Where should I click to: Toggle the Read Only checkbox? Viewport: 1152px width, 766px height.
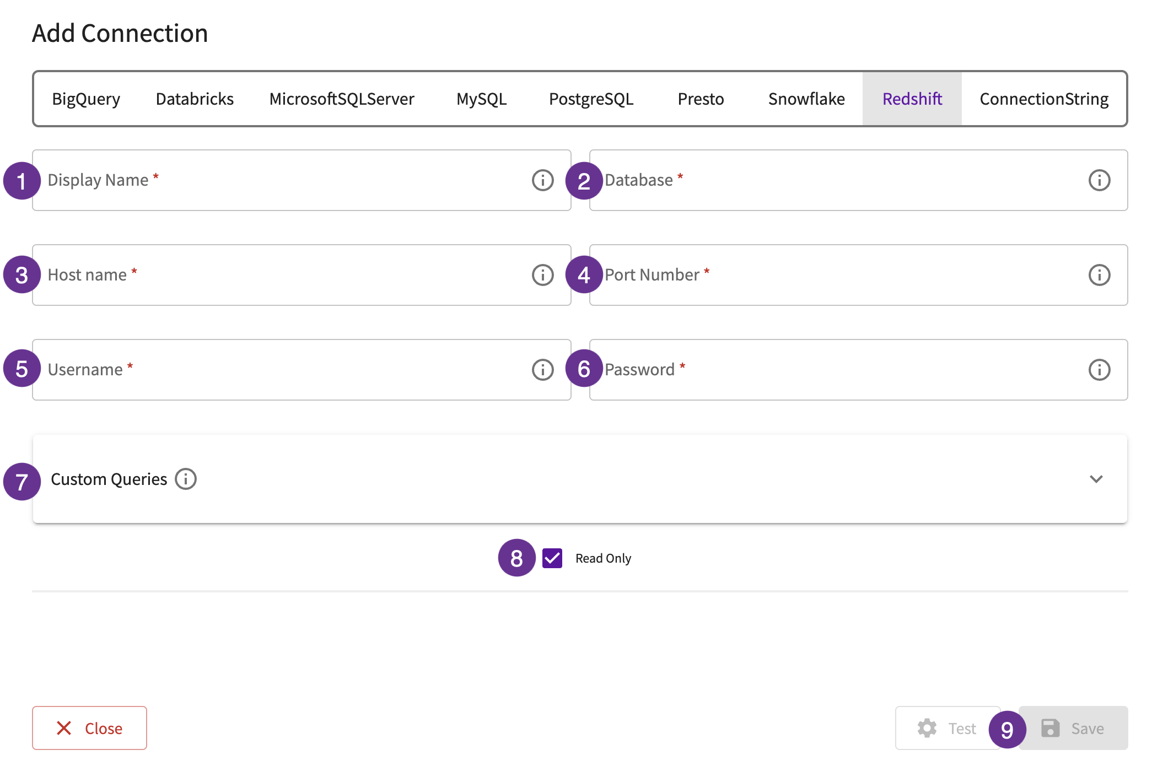click(x=552, y=558)
